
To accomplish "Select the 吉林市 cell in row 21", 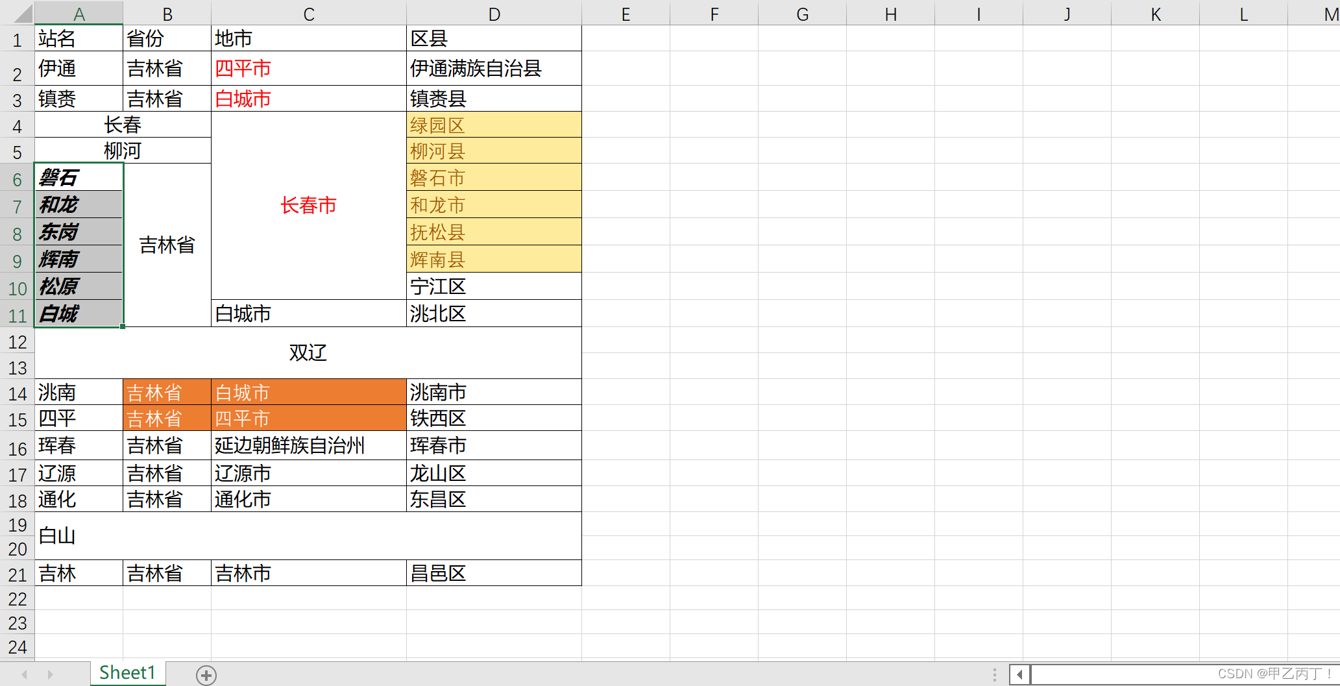I will pos(309,573).
